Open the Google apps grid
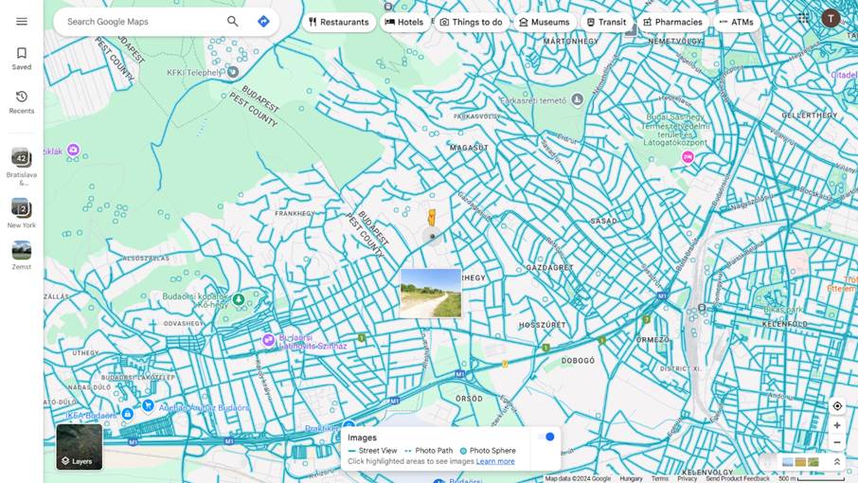858x483 pixels. click(803, 18)
